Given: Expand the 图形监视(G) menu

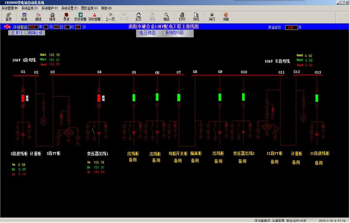Looking at the screenshot, I should [x=89, y=8].
